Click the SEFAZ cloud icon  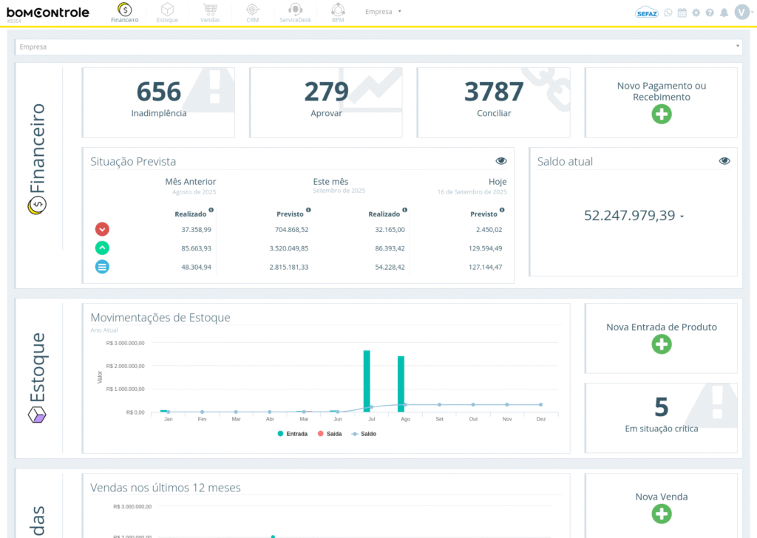(x=647, y=13)
